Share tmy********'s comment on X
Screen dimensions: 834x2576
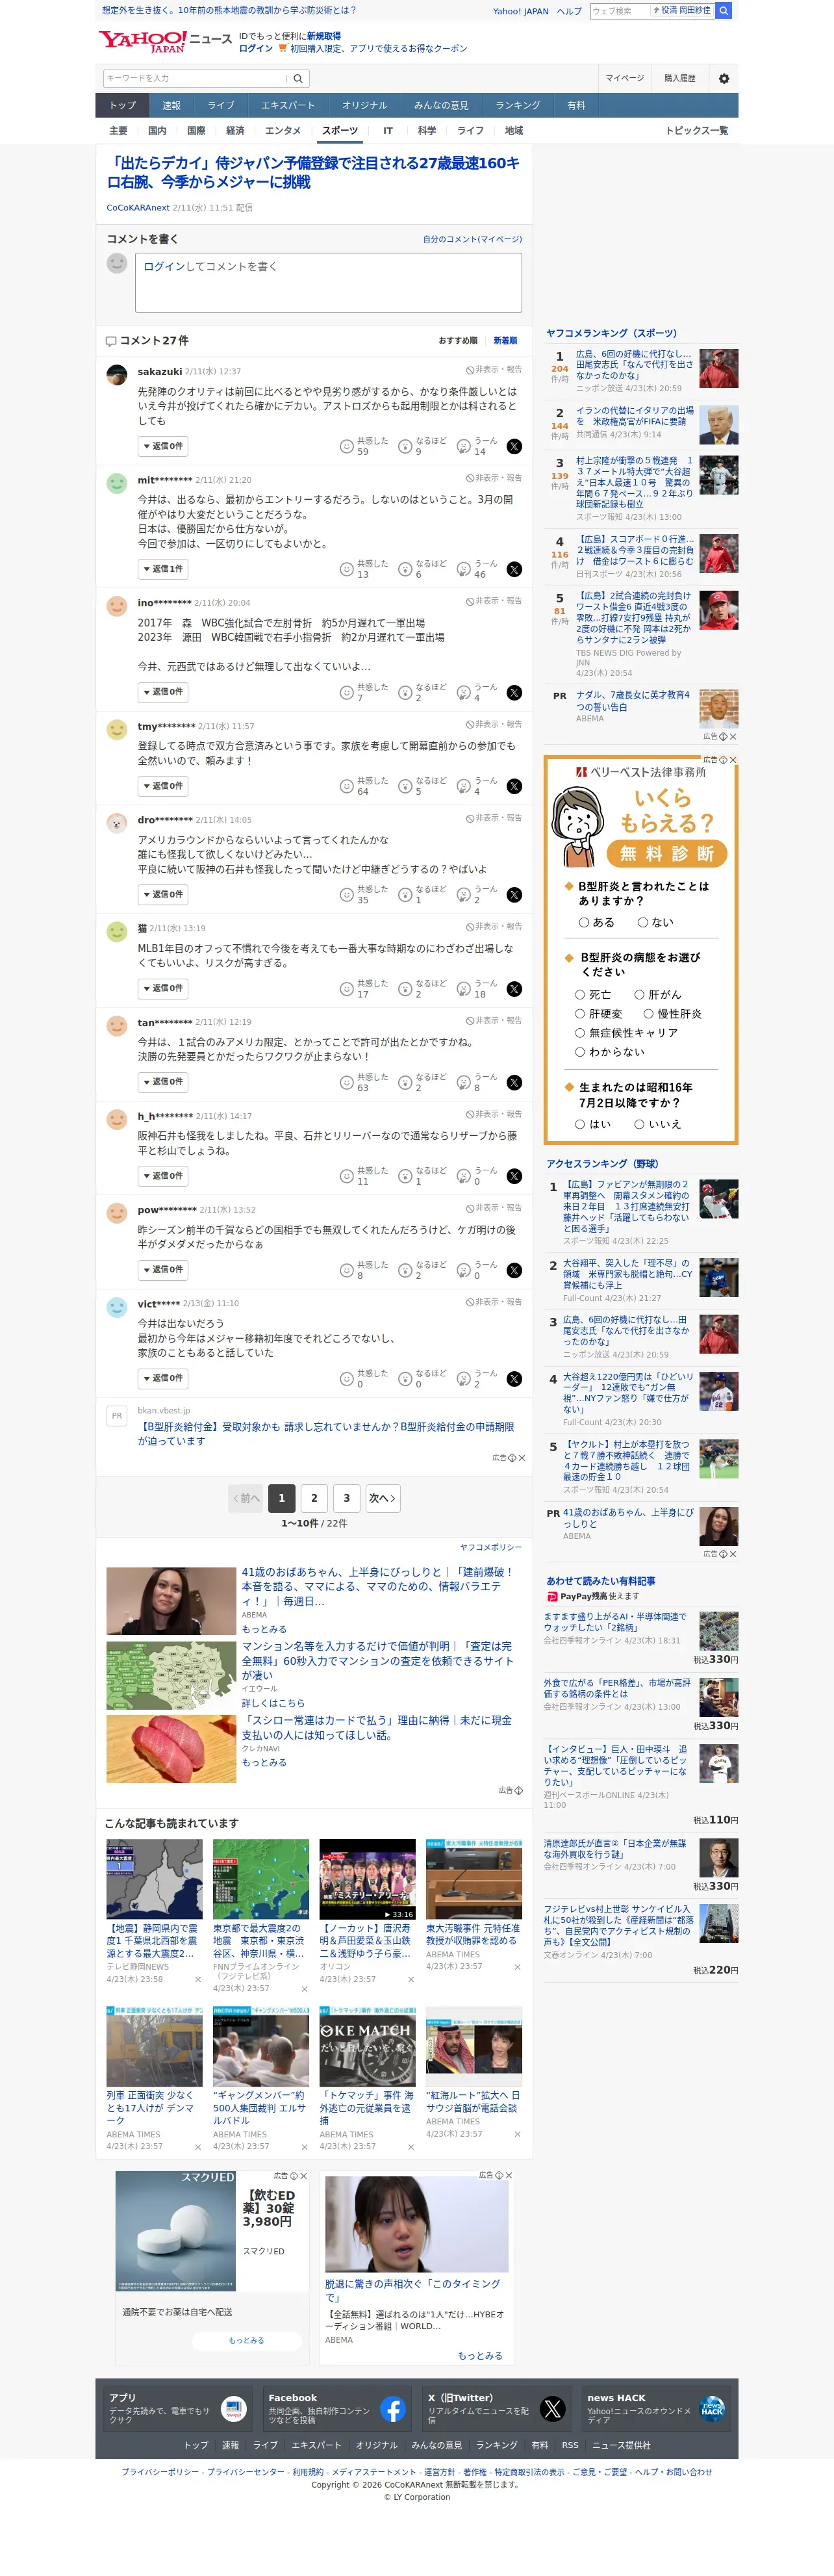[x=514, y=787]
